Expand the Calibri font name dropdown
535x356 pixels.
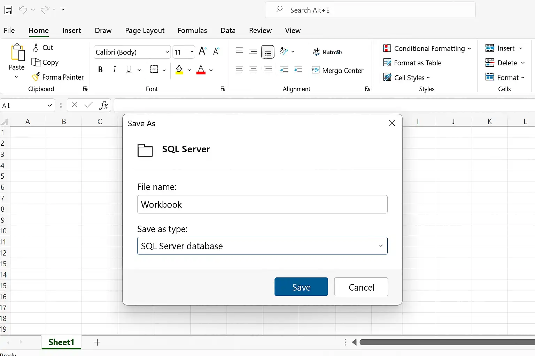[167, 52]
